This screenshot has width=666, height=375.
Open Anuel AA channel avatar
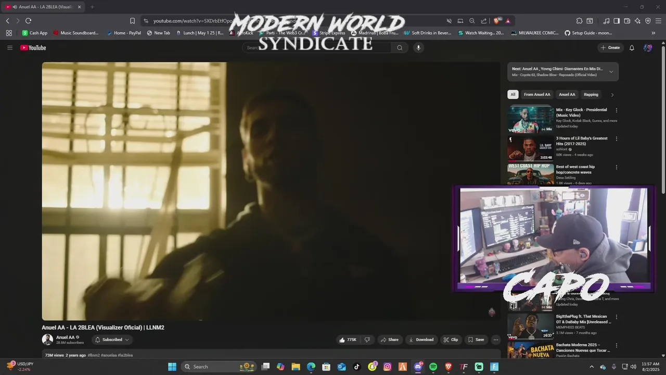(x=47, y=340)
